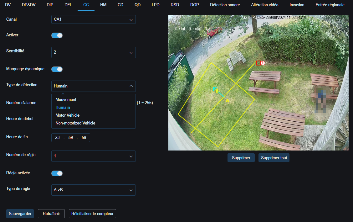Click Réinitialiser le compteur
The width and height of the screenshot is (353, 222).
coord(92,214)
